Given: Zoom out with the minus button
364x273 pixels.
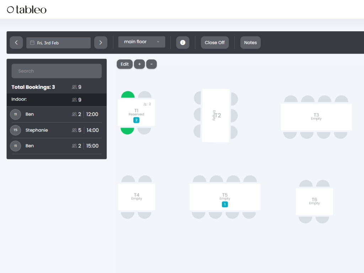Looking at the screenshot, I should pyautogui.click(x=151, y=64).
